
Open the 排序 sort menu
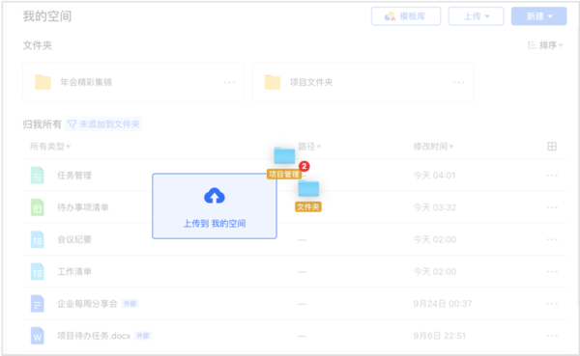click(545, 45)
